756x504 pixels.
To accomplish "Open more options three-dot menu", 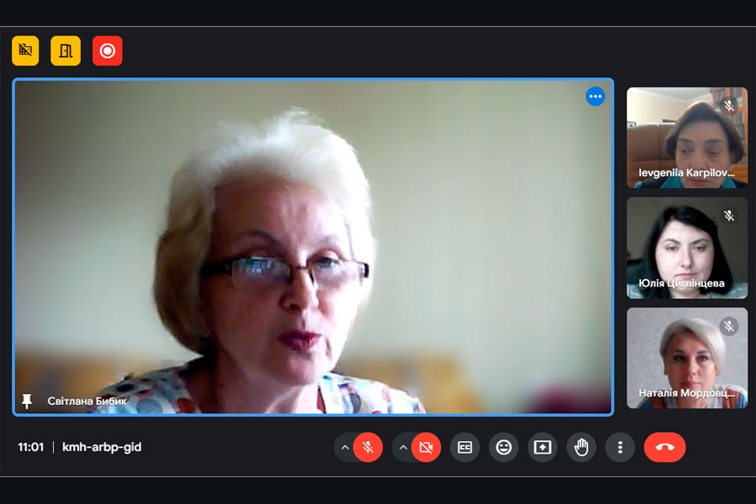I will click(x=620, y=448).
